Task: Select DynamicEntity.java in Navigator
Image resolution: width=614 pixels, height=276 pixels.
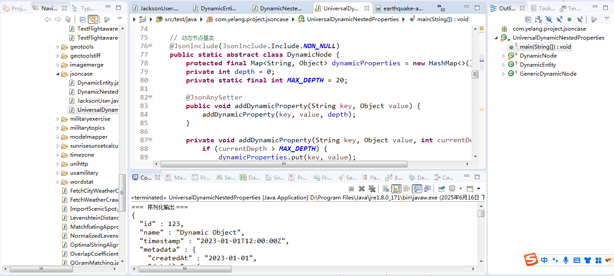Action: tap(94, 83)
